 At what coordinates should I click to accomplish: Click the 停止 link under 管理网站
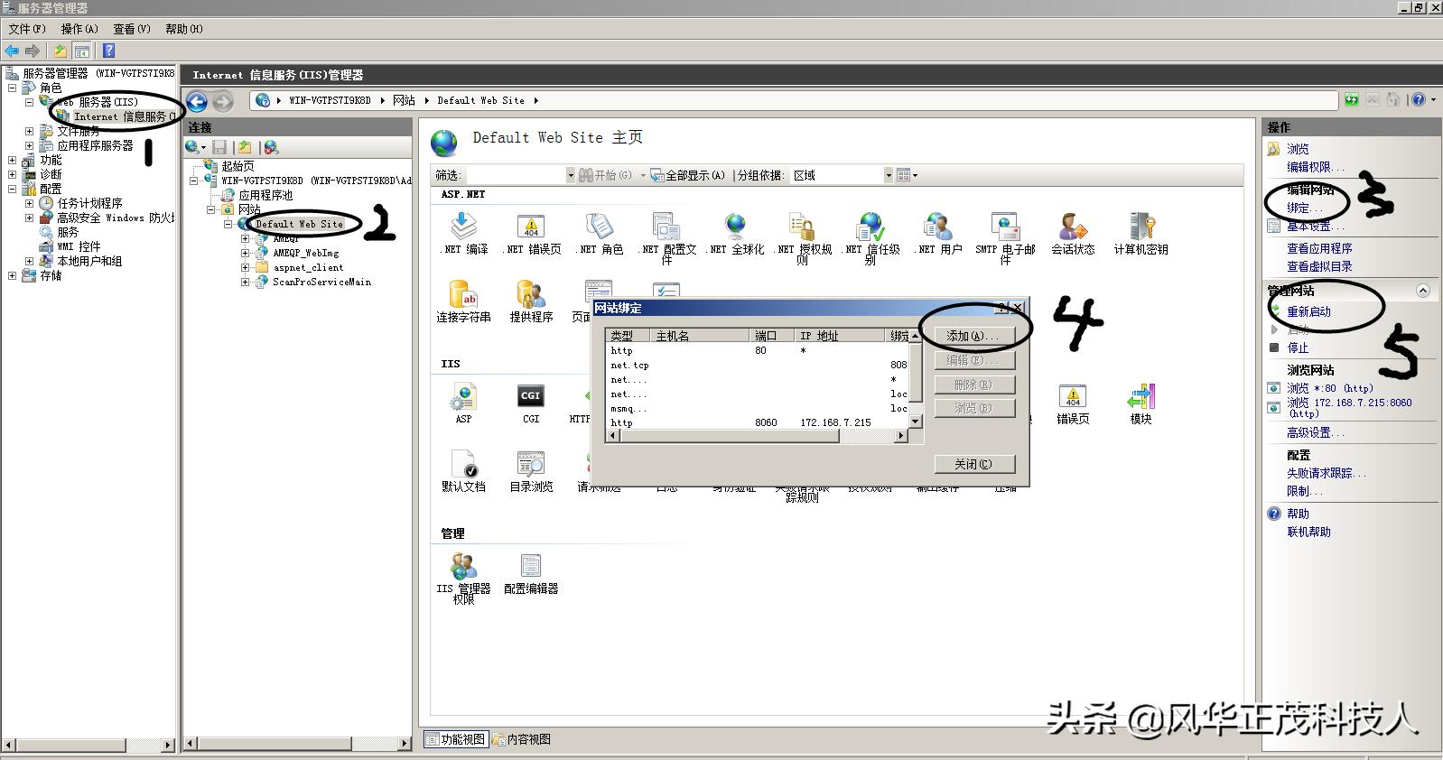(1298, 348)
